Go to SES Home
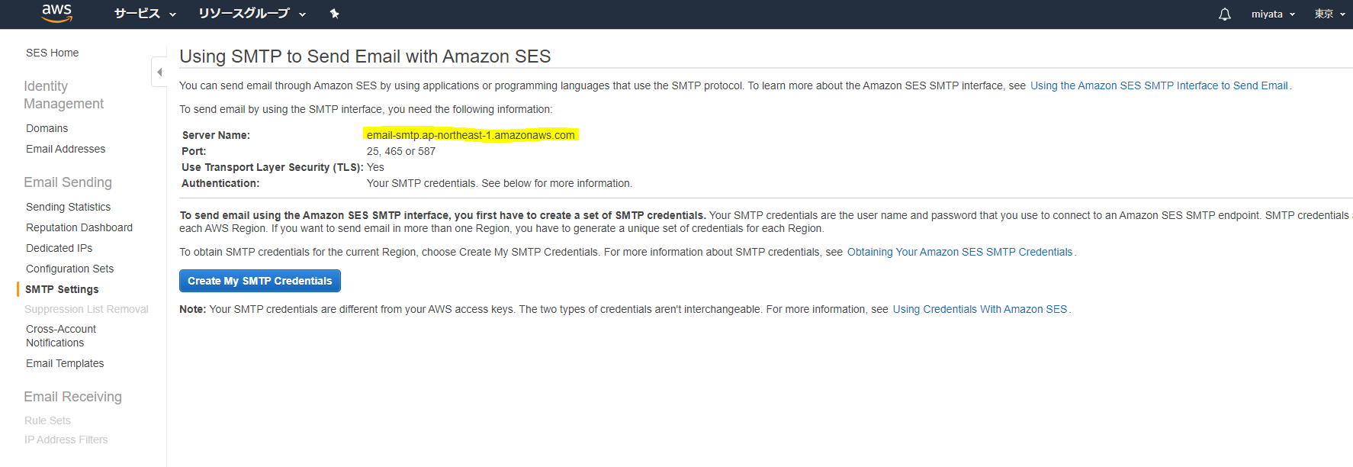Screen dimensions: 1353x467 52,53
